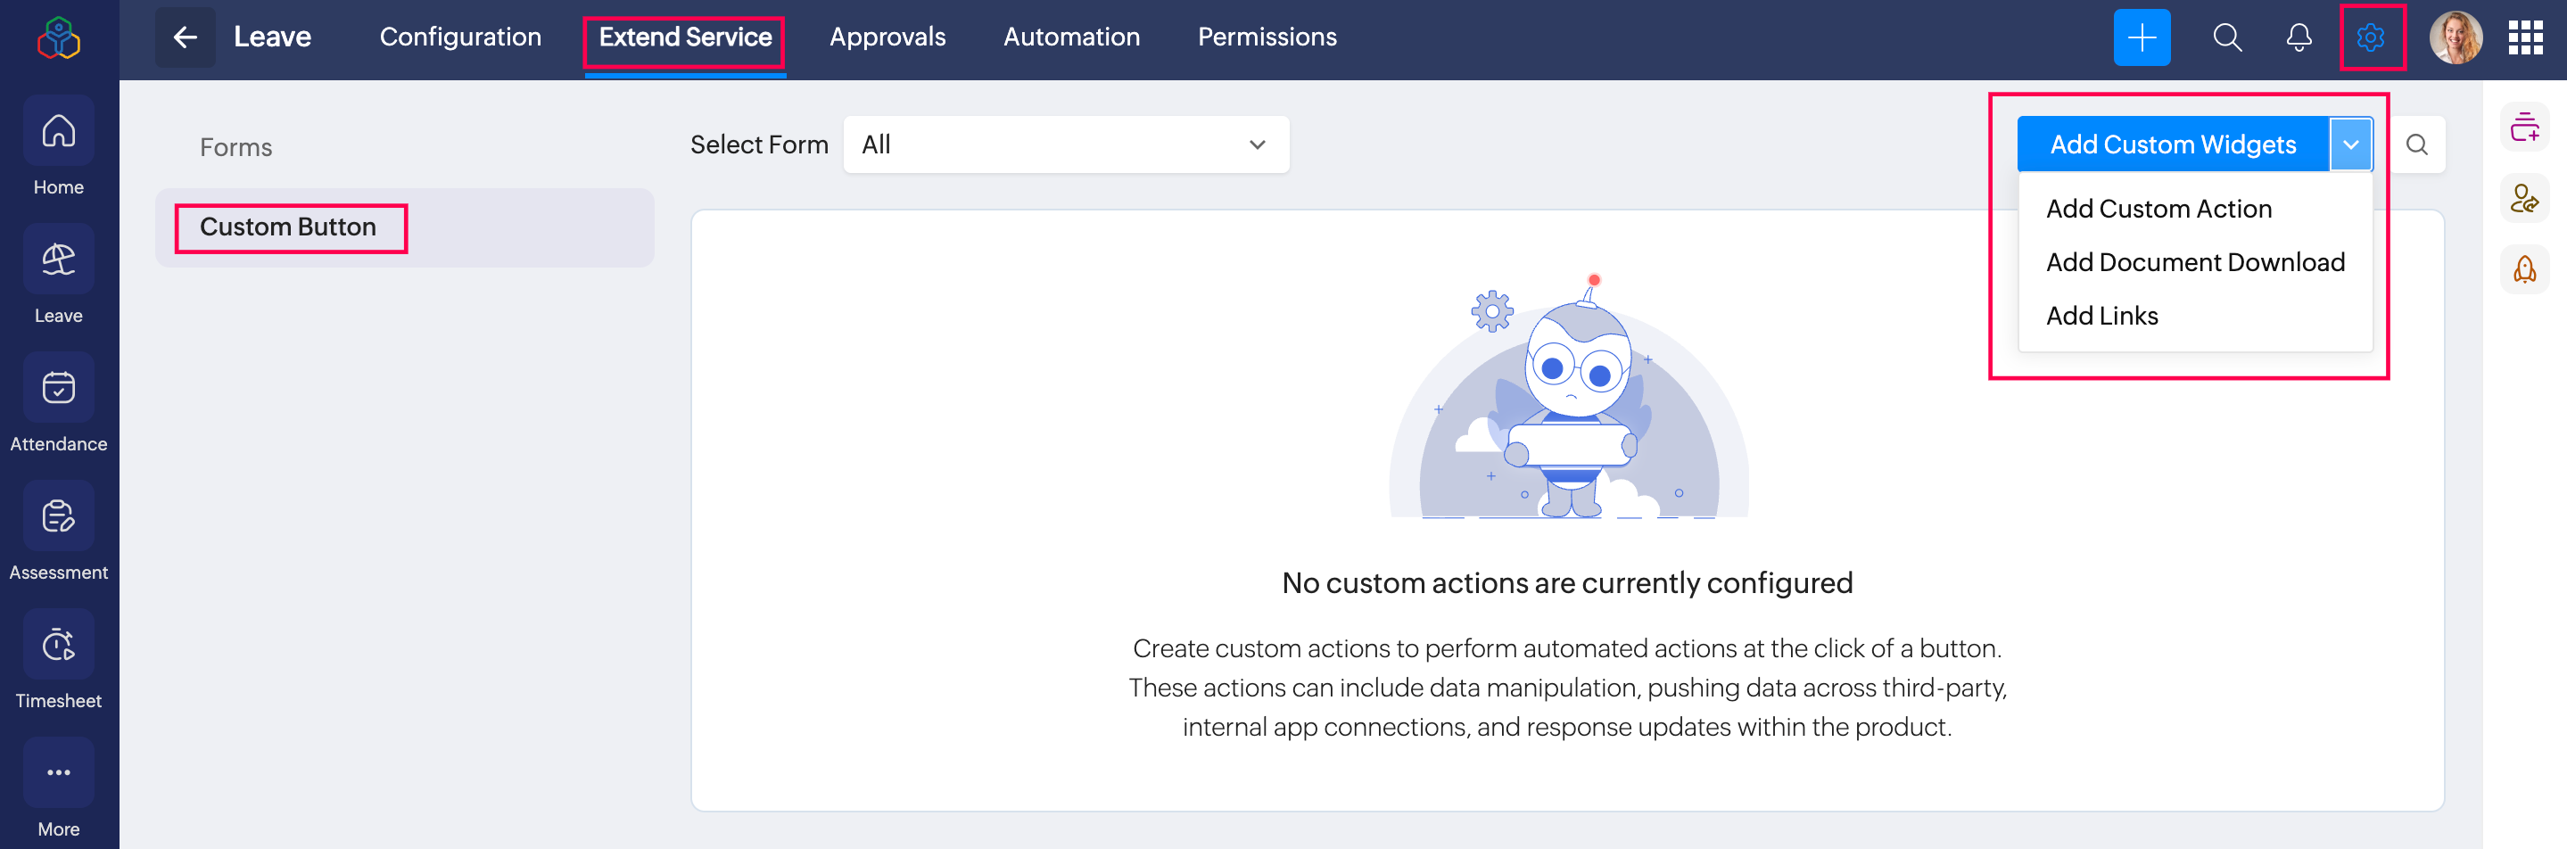Click the blue plus quick-add button
The height and width of the screenshot is (849, 2567).
click(2142, 37)
